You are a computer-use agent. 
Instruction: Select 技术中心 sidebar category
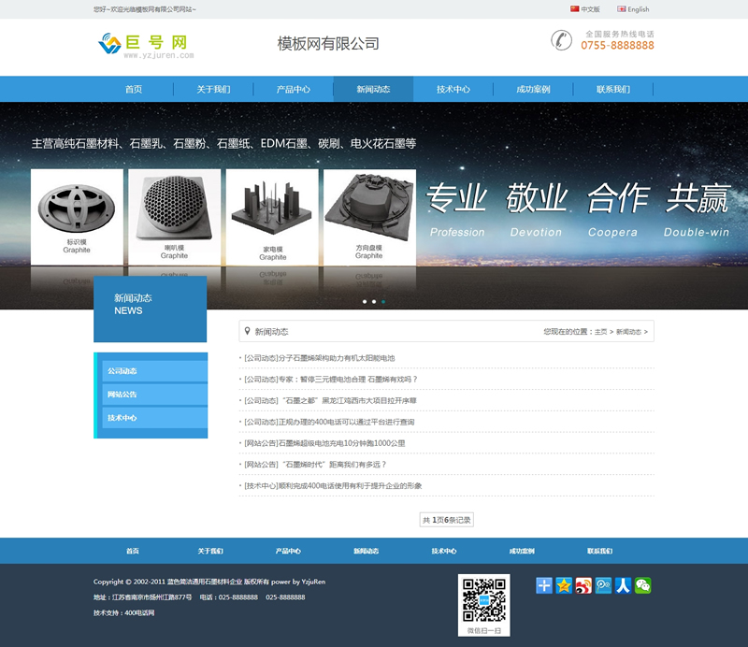coord(153,418)
